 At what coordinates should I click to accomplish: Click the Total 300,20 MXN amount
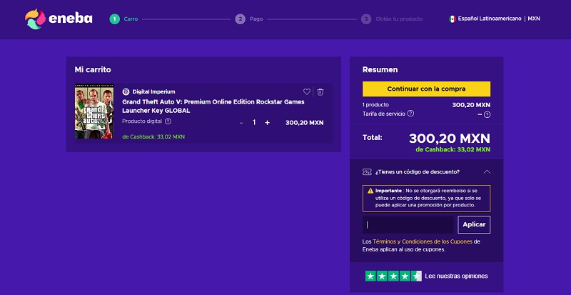tap(450, 138)
